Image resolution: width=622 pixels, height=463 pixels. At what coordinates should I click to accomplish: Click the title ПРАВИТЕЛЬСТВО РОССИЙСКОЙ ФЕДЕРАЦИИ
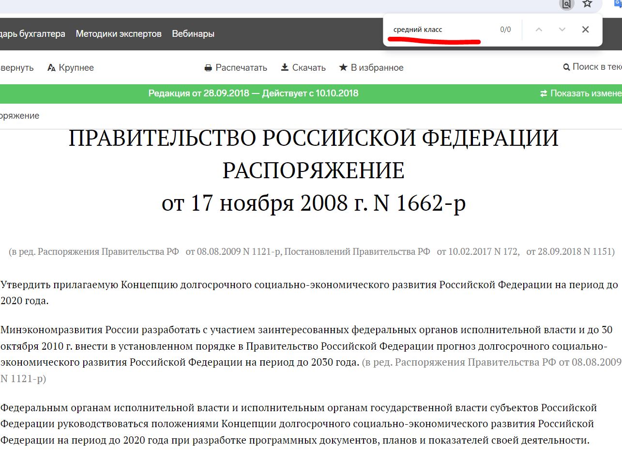(313, 139)
